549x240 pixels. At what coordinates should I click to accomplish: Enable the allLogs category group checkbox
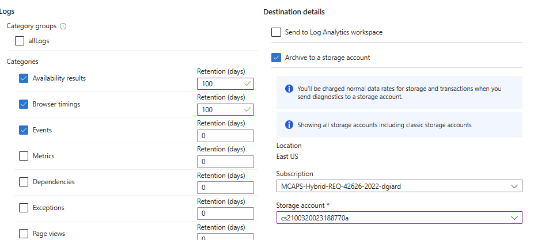click(x=20, y=41)
